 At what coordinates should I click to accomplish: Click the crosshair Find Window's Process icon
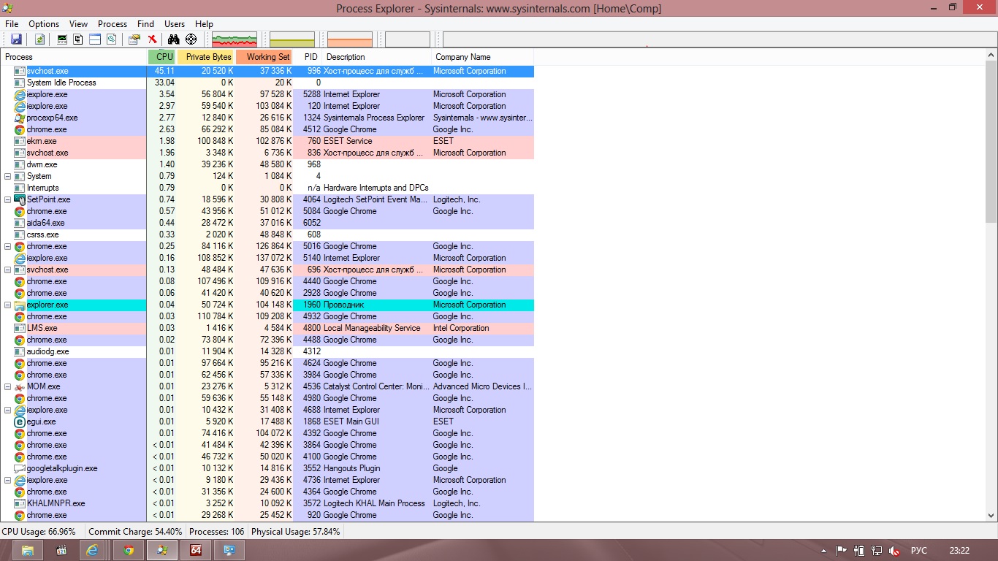(191, 39)
